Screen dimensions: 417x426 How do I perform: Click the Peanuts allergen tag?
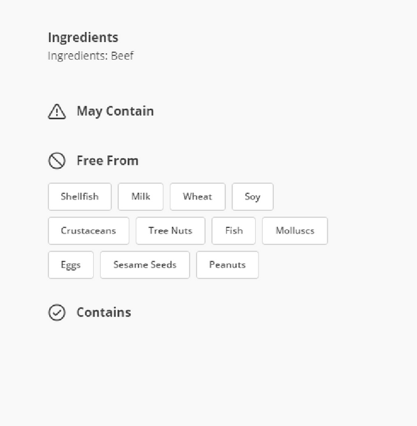click(x=227, y=265)
